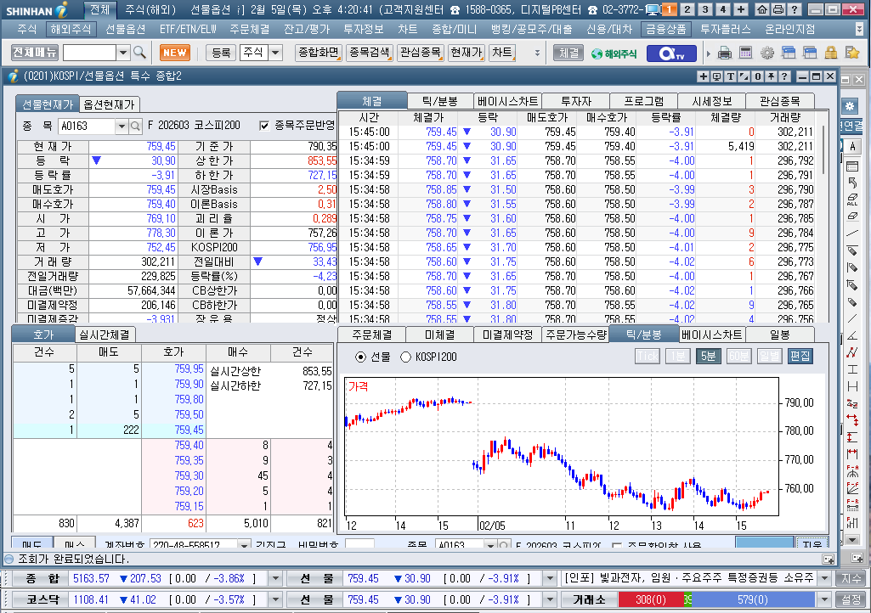Switch to the 옵션현재가 tab

tap(109, 104)
